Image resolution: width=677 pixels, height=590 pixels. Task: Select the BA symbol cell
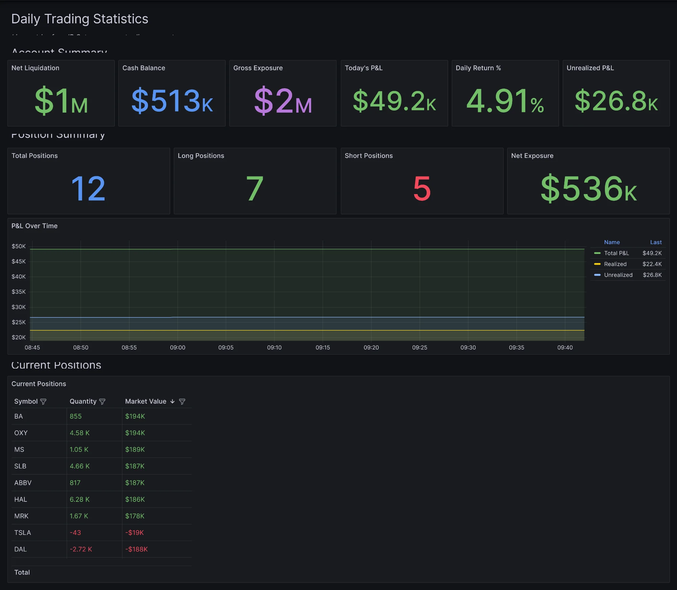(x=39, y=417)
